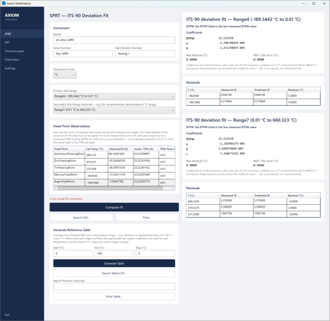Click the scrollbar right arrow in observations table

click(173, 188)
